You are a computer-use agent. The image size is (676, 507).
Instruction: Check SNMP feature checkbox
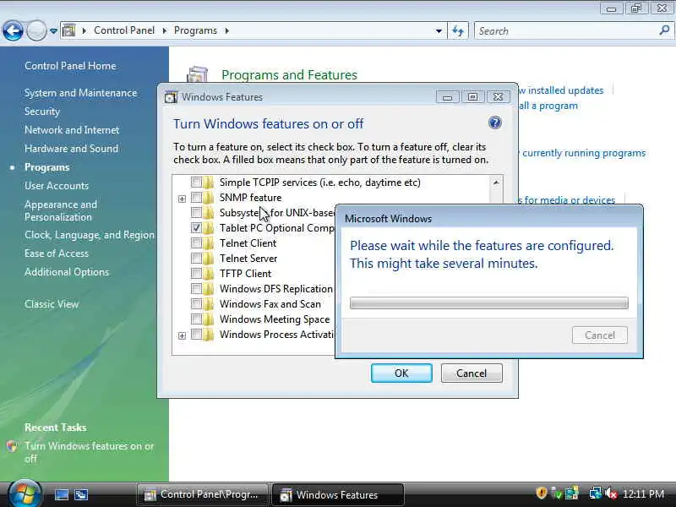(196, 198)
